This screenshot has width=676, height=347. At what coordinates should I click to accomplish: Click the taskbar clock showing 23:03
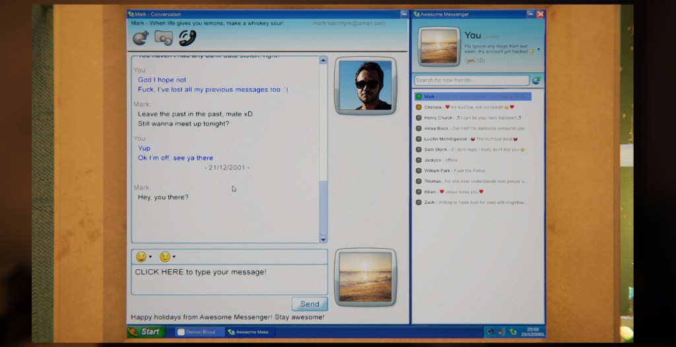[533, 332]
